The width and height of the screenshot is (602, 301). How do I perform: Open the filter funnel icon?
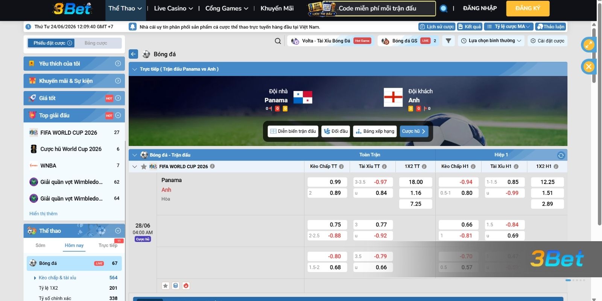tap(448, 41)
